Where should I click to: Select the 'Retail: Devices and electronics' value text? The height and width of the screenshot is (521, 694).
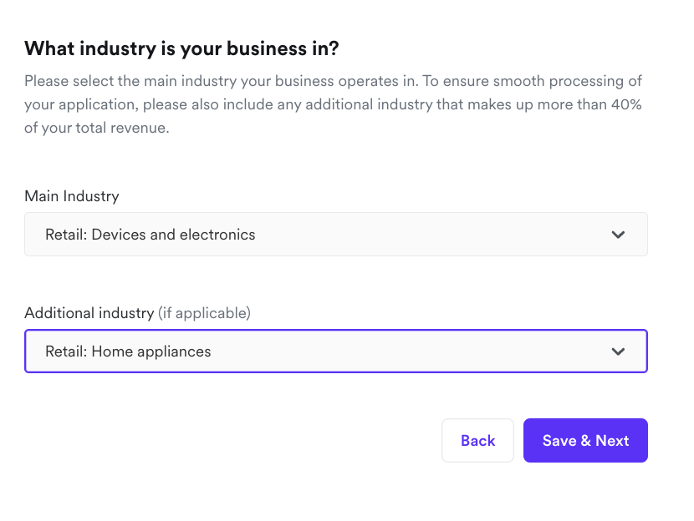point(151,235)
